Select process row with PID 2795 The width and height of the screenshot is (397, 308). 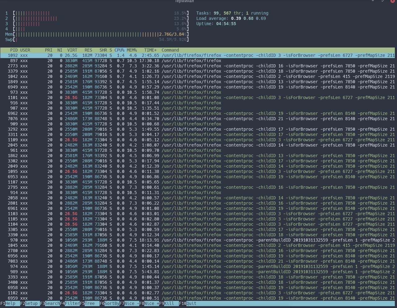[198, 187]
